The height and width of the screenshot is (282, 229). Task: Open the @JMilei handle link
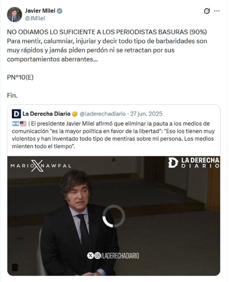tap(35, 18)
